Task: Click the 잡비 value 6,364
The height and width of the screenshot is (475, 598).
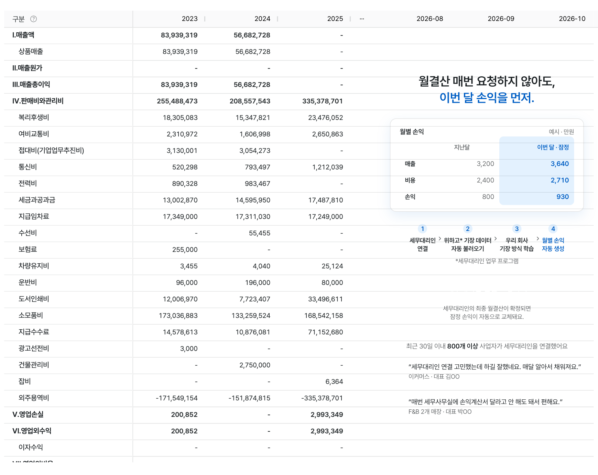Action: point(334,382)
